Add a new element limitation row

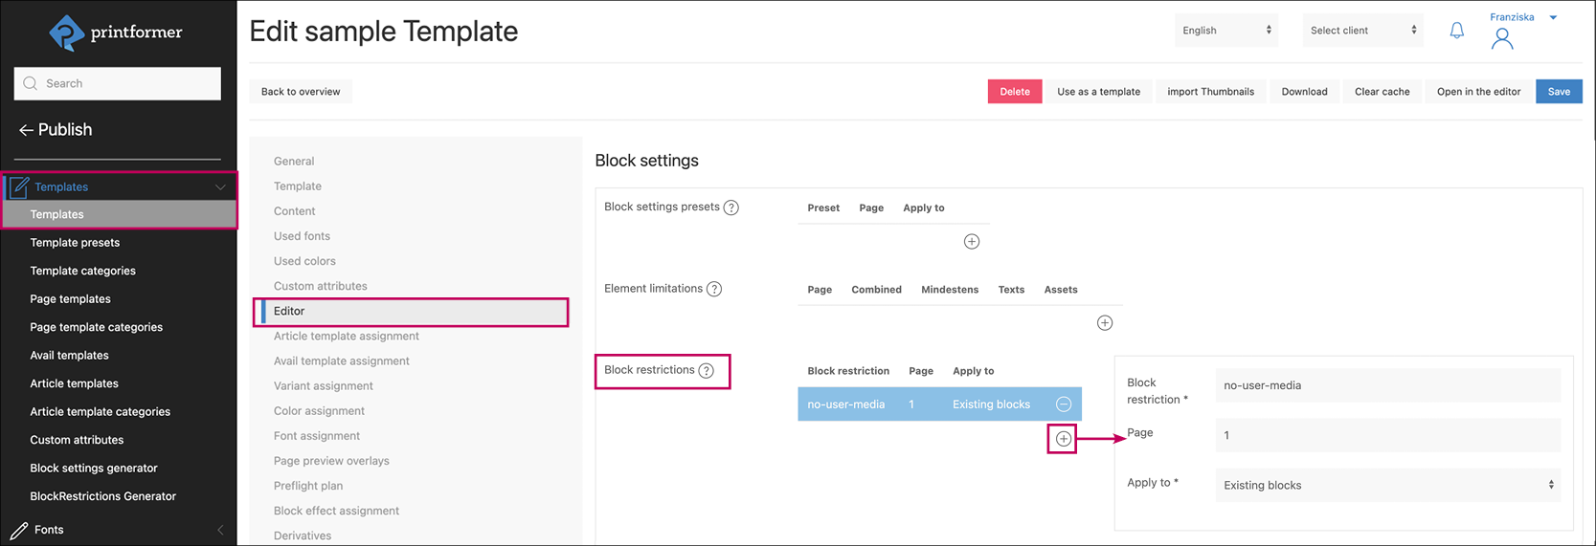(1104, 323)
